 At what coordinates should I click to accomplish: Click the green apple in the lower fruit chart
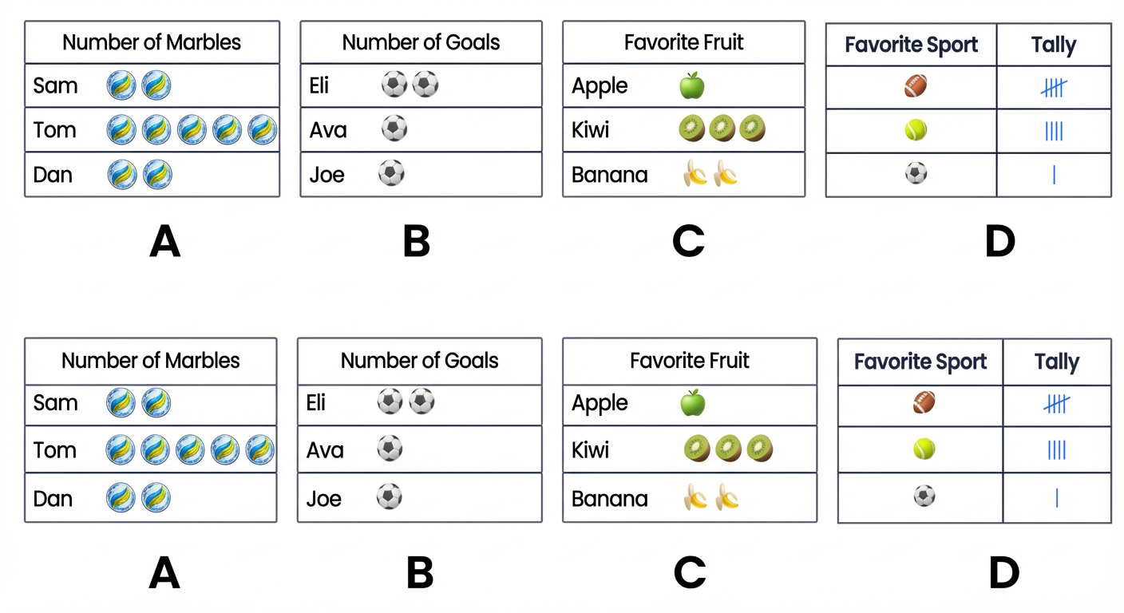[x=693, y=403]
